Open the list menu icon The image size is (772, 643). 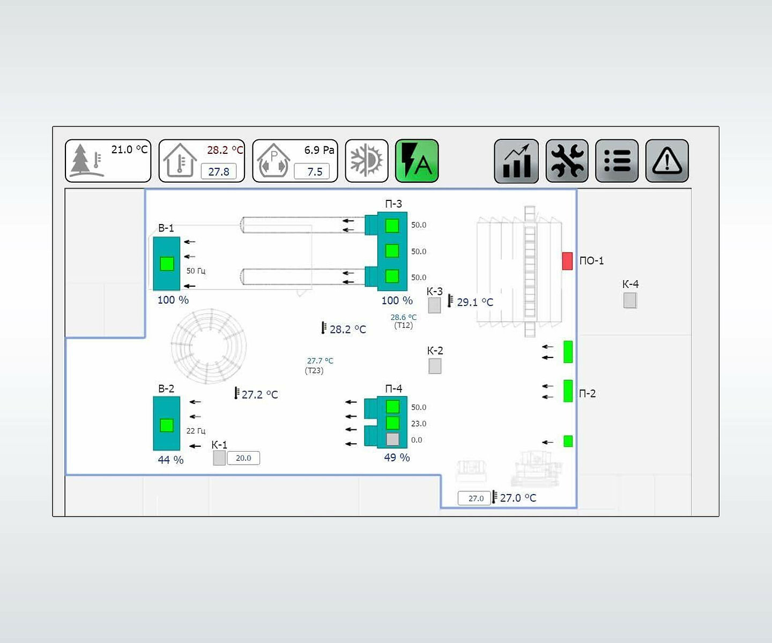(x=617, y=161)
